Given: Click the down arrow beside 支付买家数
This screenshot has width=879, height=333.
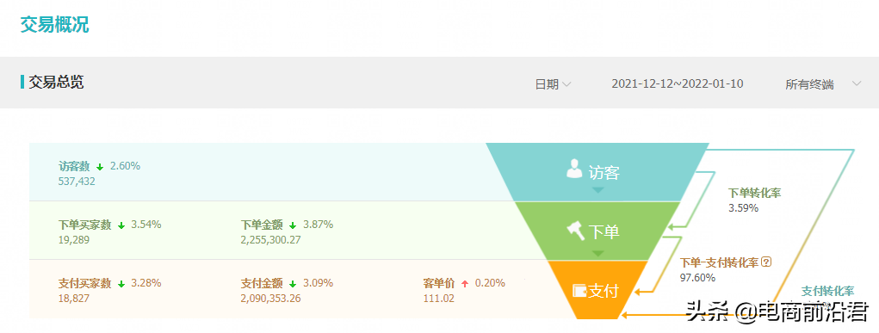Looking at the screenshot, I should point(121,284).
